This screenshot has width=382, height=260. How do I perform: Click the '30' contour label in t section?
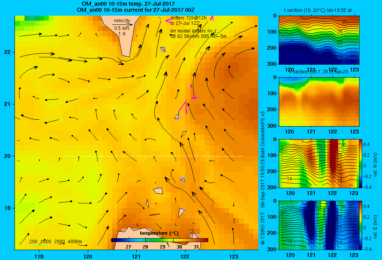(x=344, y=21)
